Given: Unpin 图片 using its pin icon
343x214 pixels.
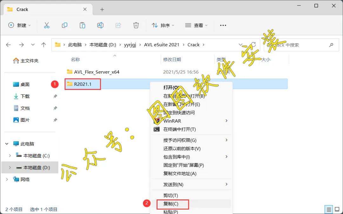Looking at the screenshot, I should coord(55,120).
